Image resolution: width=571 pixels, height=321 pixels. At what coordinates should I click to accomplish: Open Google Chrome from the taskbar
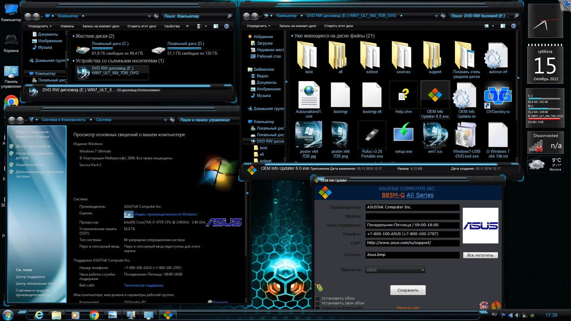pyautogui.click(x=94, y=315)
